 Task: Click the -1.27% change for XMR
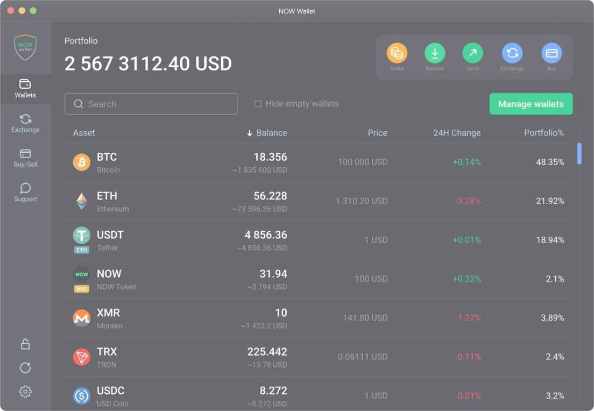click(468, 318)
